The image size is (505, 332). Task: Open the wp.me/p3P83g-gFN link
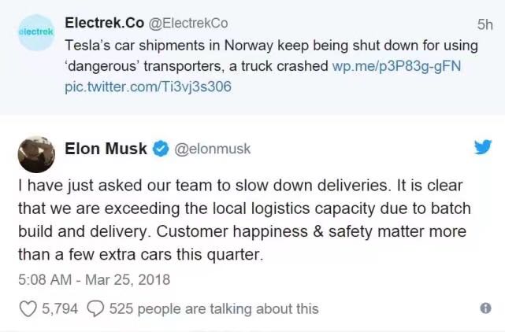pyautogui.click(x=396, y=67)
